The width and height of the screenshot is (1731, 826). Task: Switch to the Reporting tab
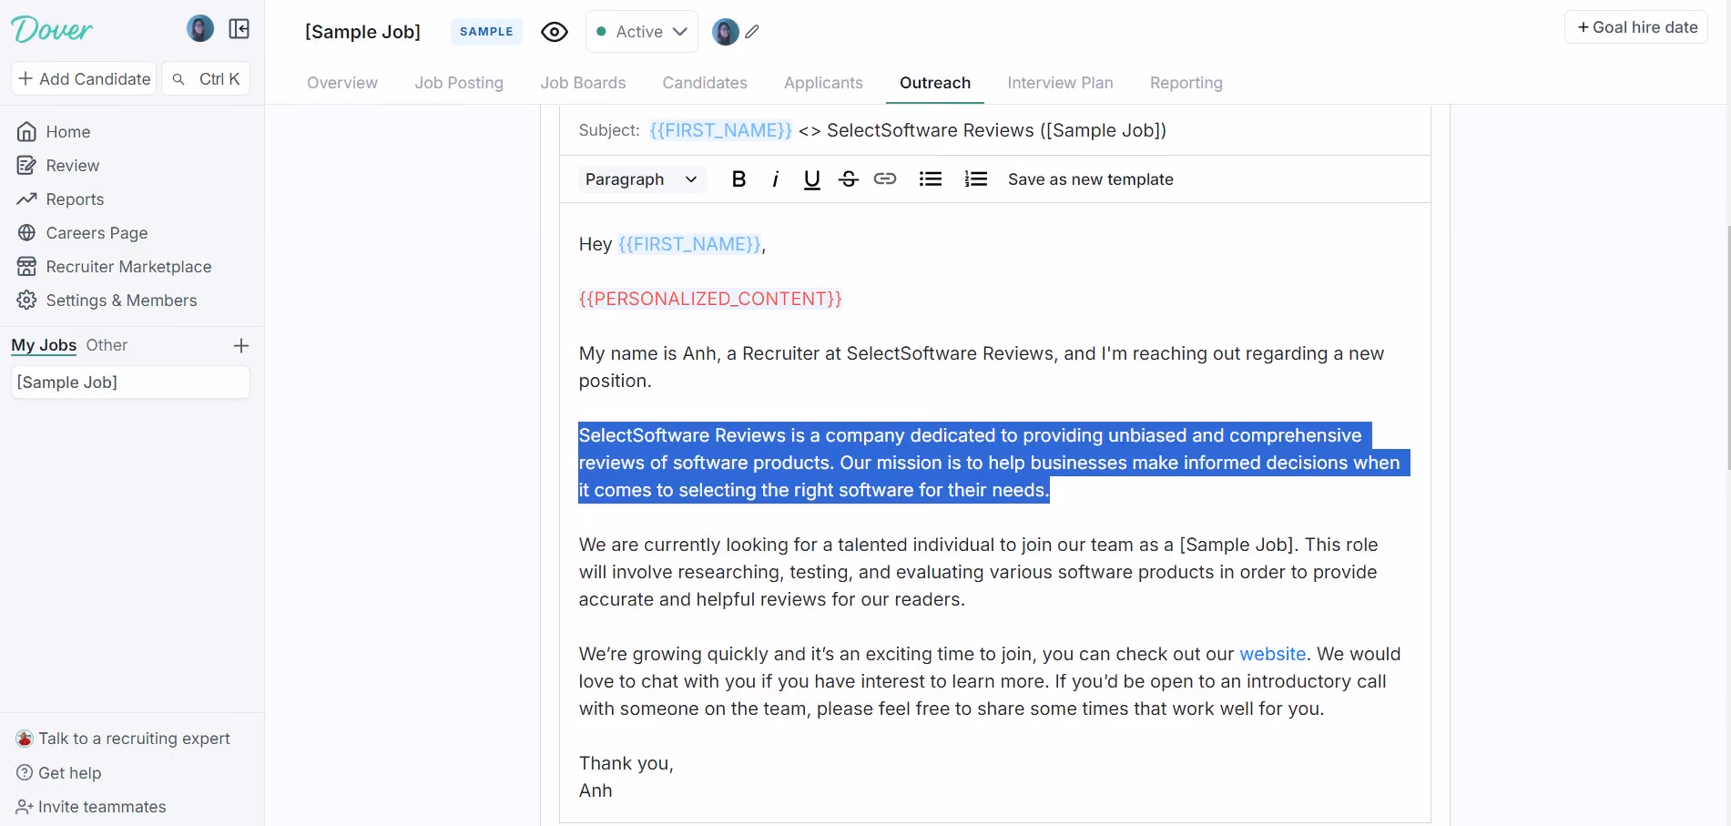[1186, 83]
